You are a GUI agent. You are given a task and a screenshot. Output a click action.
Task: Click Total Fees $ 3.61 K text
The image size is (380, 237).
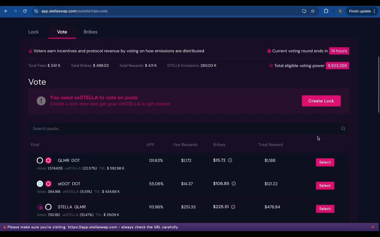click(44, 66)
